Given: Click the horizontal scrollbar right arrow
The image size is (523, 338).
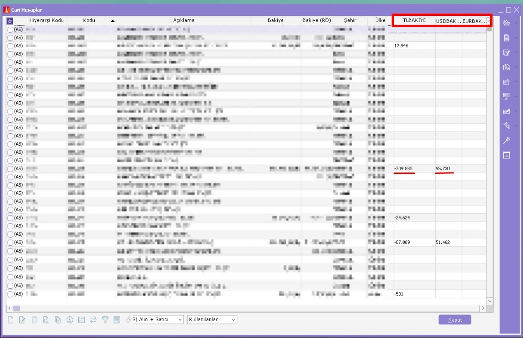Looking at the screenshot, I should (483, 308).
